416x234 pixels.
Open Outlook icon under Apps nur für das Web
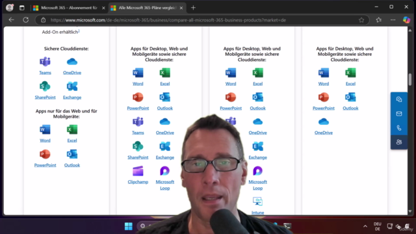(72, 154)
